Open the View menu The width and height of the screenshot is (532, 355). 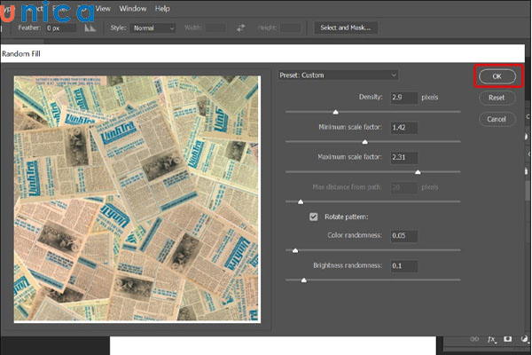[103, 8]
